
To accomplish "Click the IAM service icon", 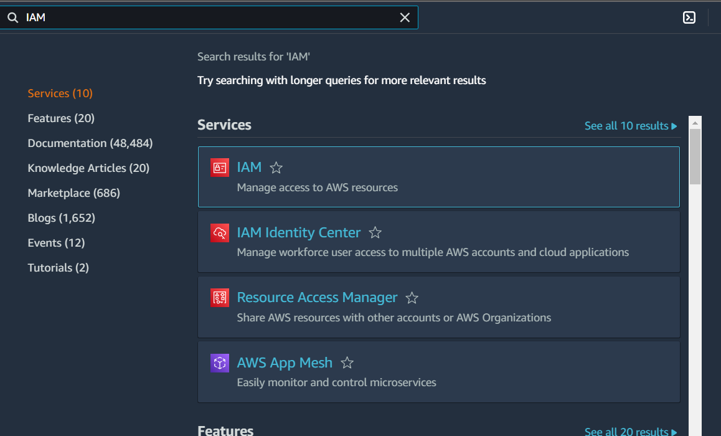I will pyautogui.click(x=219, y=167).
